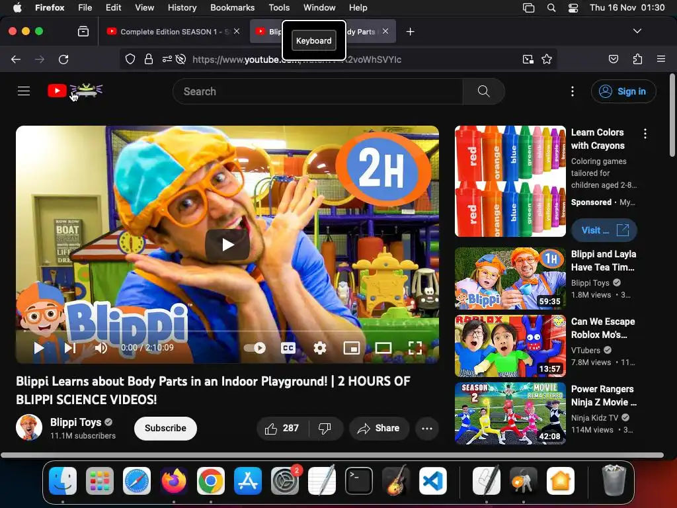Play the video using the bottom play control

[x=39, y=348]
